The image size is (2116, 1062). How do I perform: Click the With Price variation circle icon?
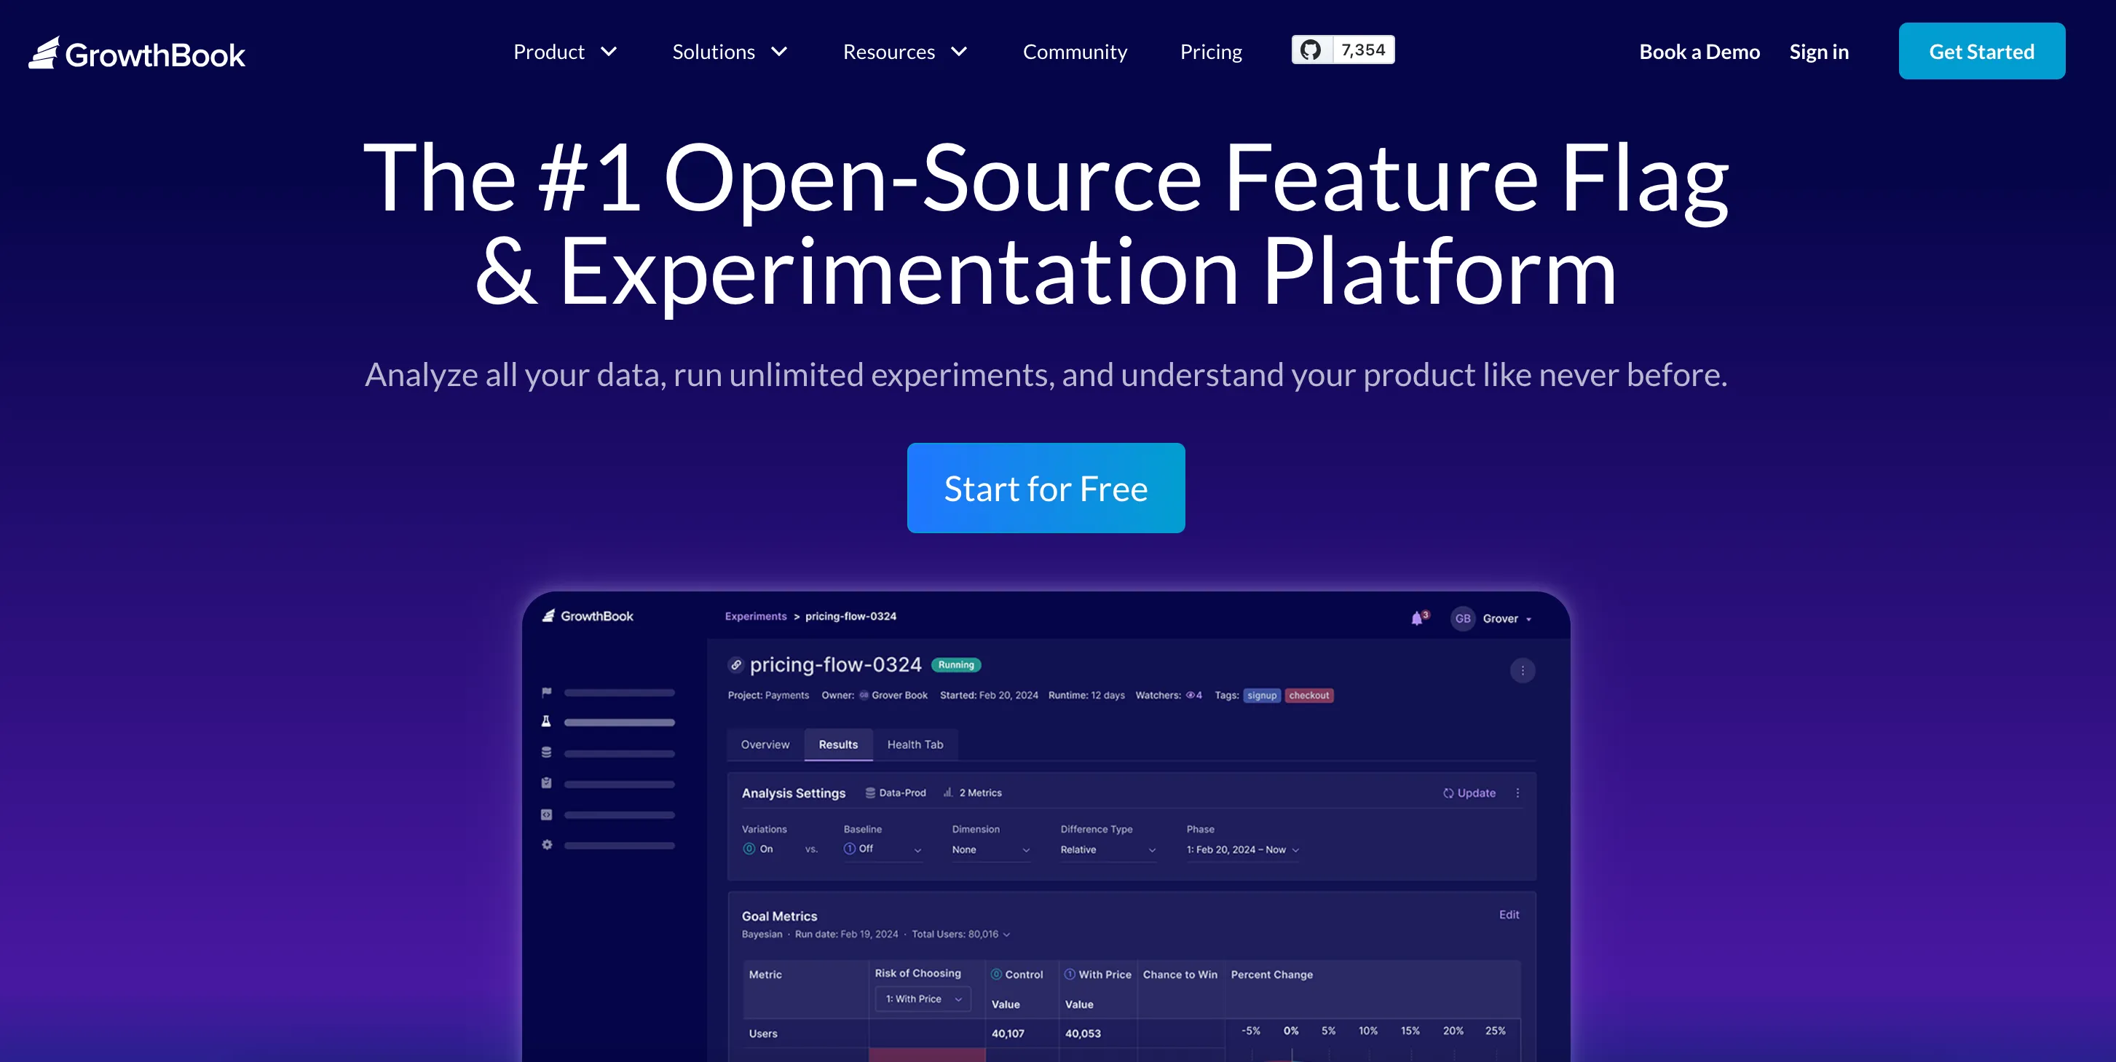pos(1070,974)
